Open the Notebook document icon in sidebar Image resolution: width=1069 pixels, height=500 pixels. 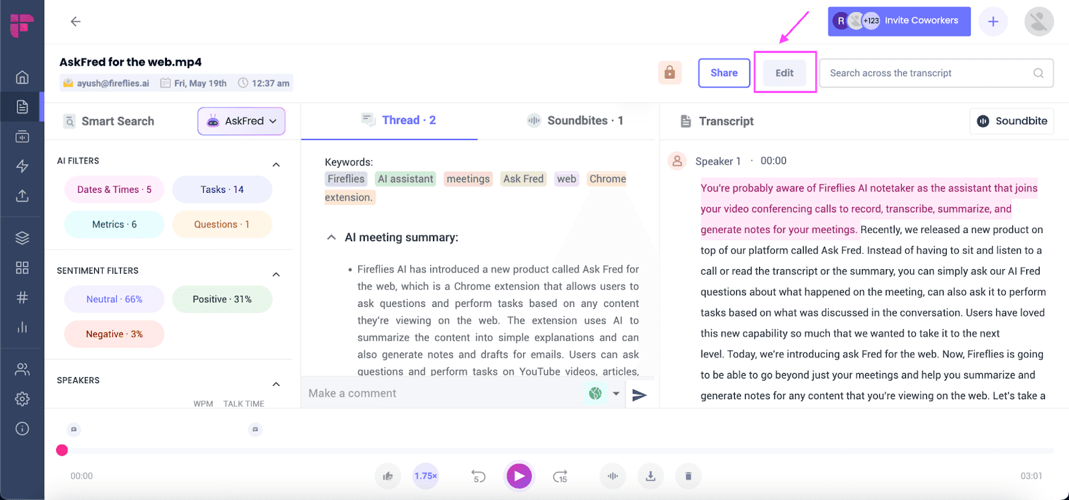22,107
